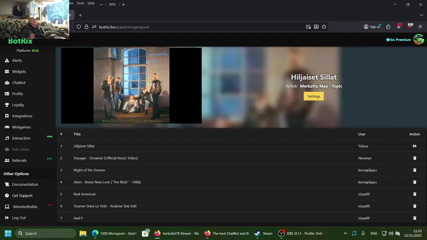Open the volume icon in system tray
The width and height of the screenshot is (427, 240).
click(391, 233)
